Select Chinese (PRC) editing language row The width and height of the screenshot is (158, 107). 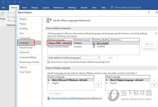[x=93, y=43]
